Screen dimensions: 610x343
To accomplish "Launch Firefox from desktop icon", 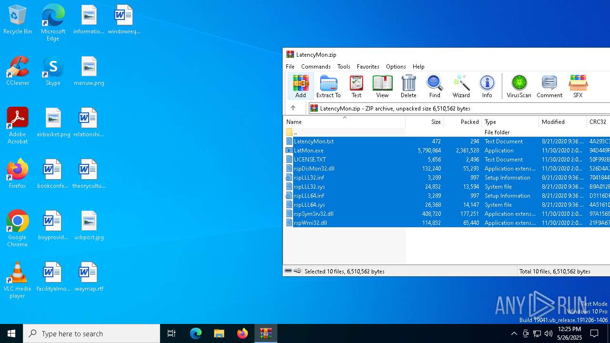I will point(18,174).
